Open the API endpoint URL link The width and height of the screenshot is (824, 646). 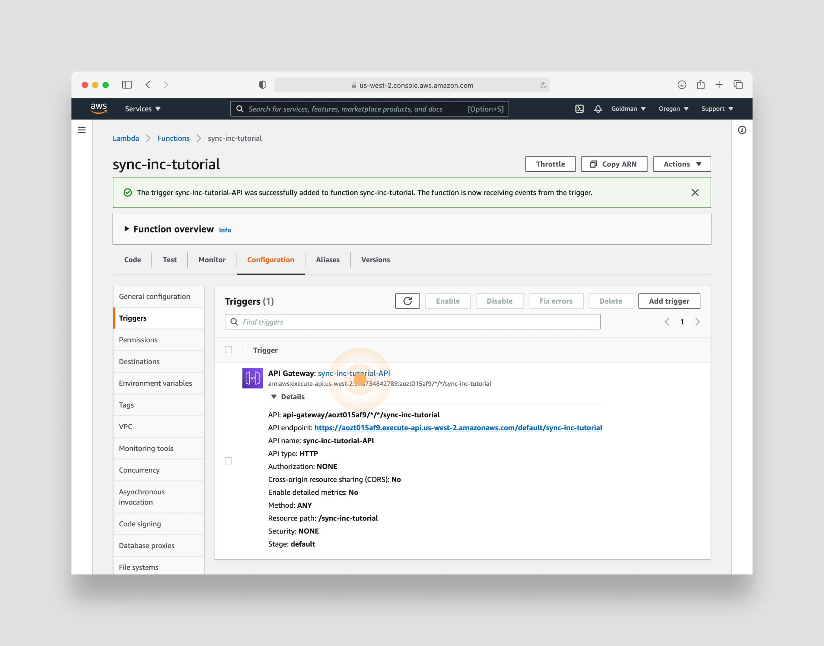point(458,428)
